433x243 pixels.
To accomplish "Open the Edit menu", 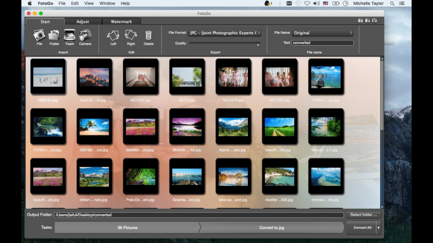I will [75, 3].
